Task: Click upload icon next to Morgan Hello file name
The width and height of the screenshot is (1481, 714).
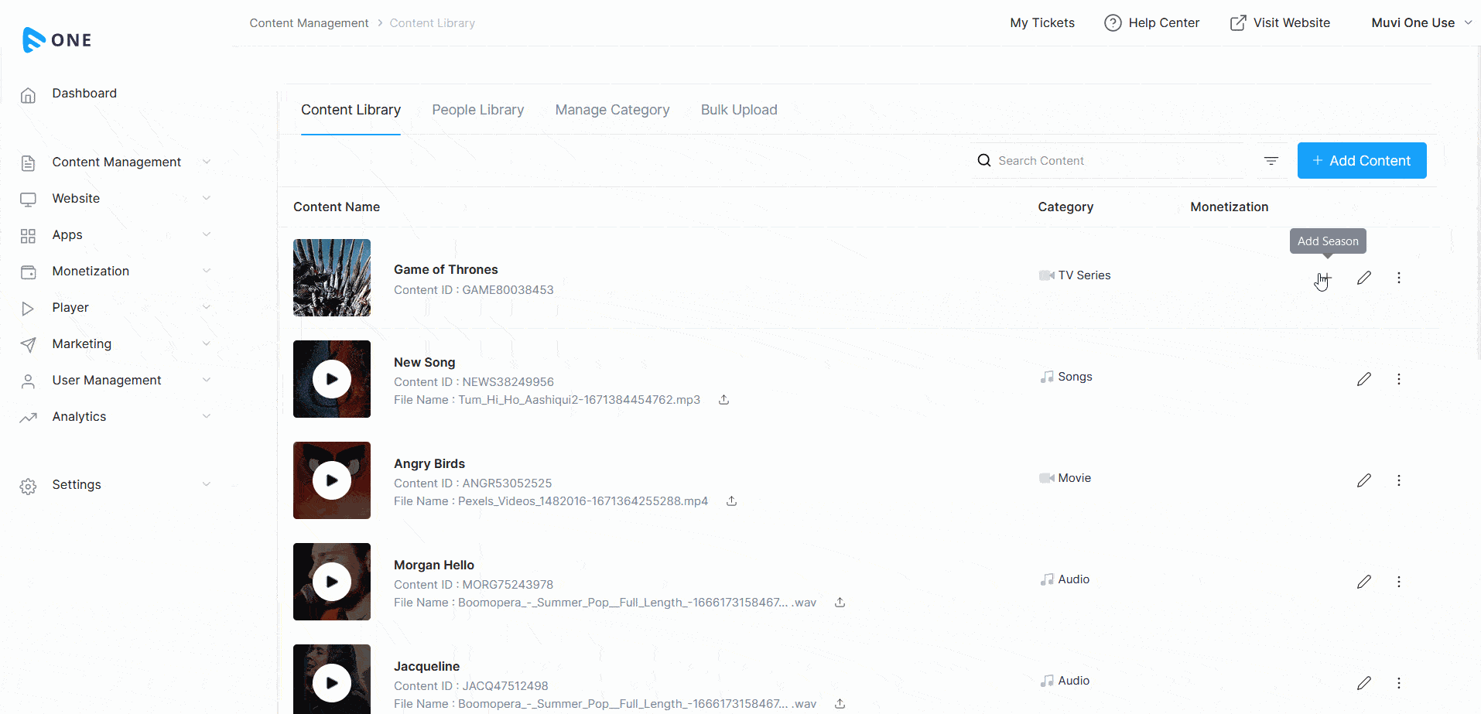Action: [840, 603]
